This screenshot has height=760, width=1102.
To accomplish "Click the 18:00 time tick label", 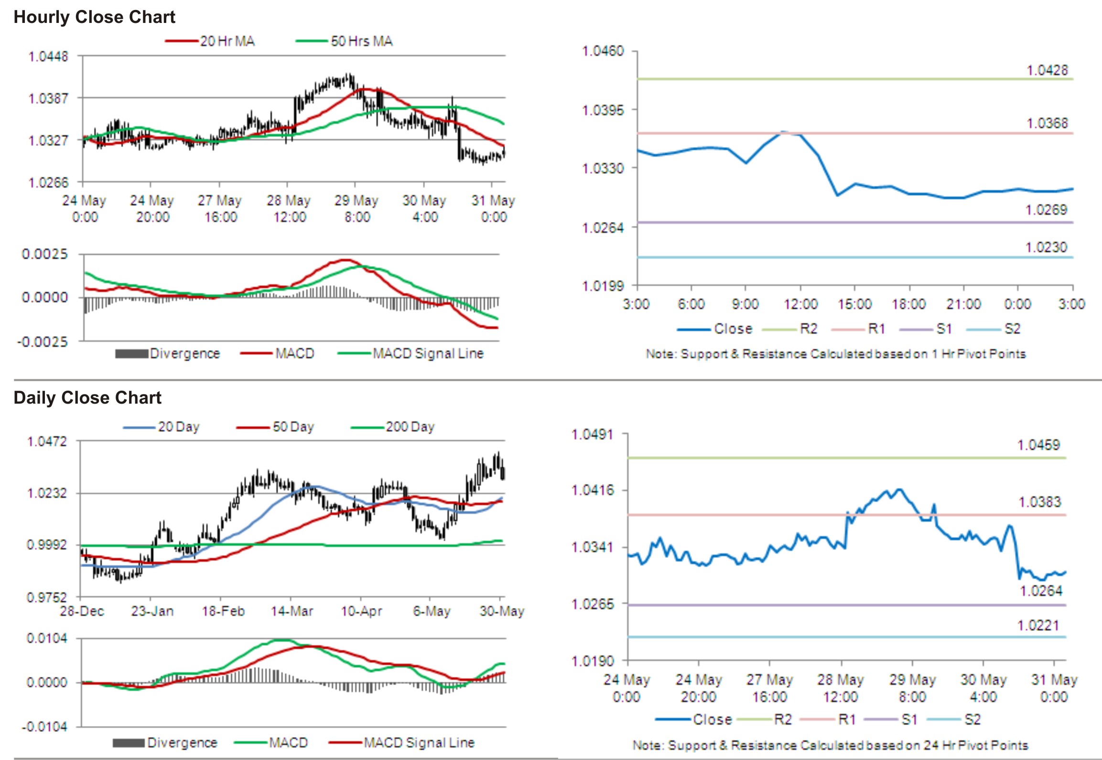I will 909,304.
